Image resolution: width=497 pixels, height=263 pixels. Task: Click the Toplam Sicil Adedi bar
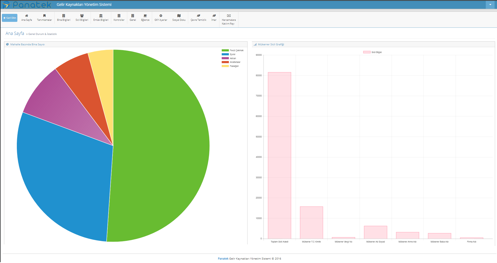click(279, 155)
